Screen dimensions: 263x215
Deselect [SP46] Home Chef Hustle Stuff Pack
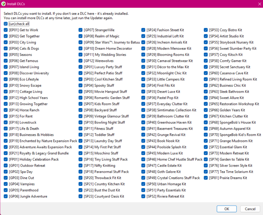click(143, 160)
